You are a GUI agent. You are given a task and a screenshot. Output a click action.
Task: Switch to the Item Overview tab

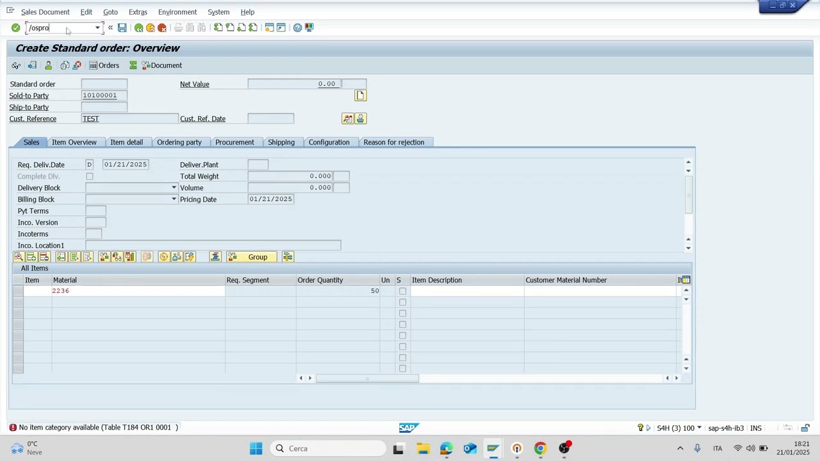(x=74, y=142)
